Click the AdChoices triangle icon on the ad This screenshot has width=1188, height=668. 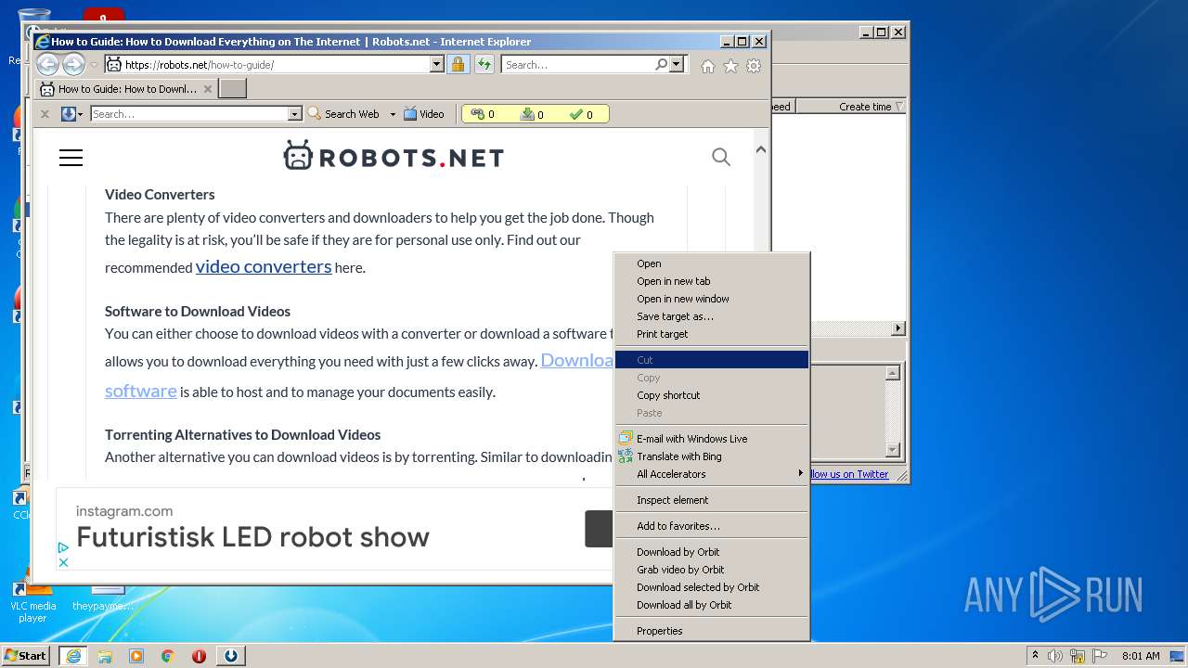click(63, 548)
